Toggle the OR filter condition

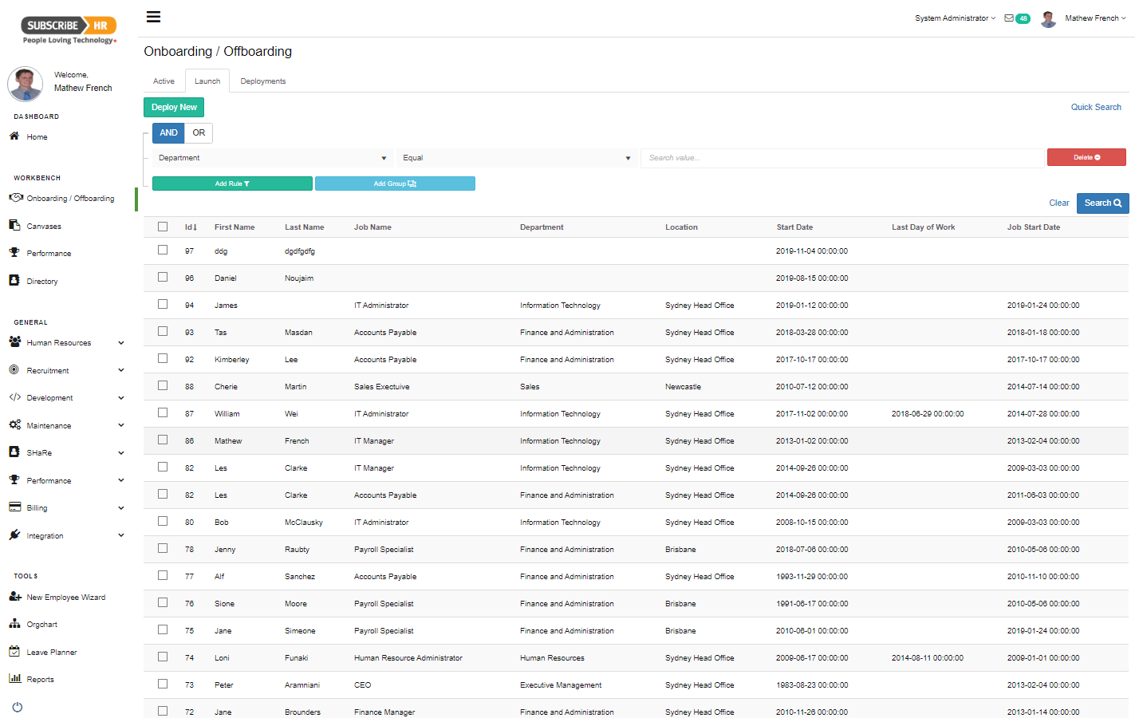pos(198,132)
